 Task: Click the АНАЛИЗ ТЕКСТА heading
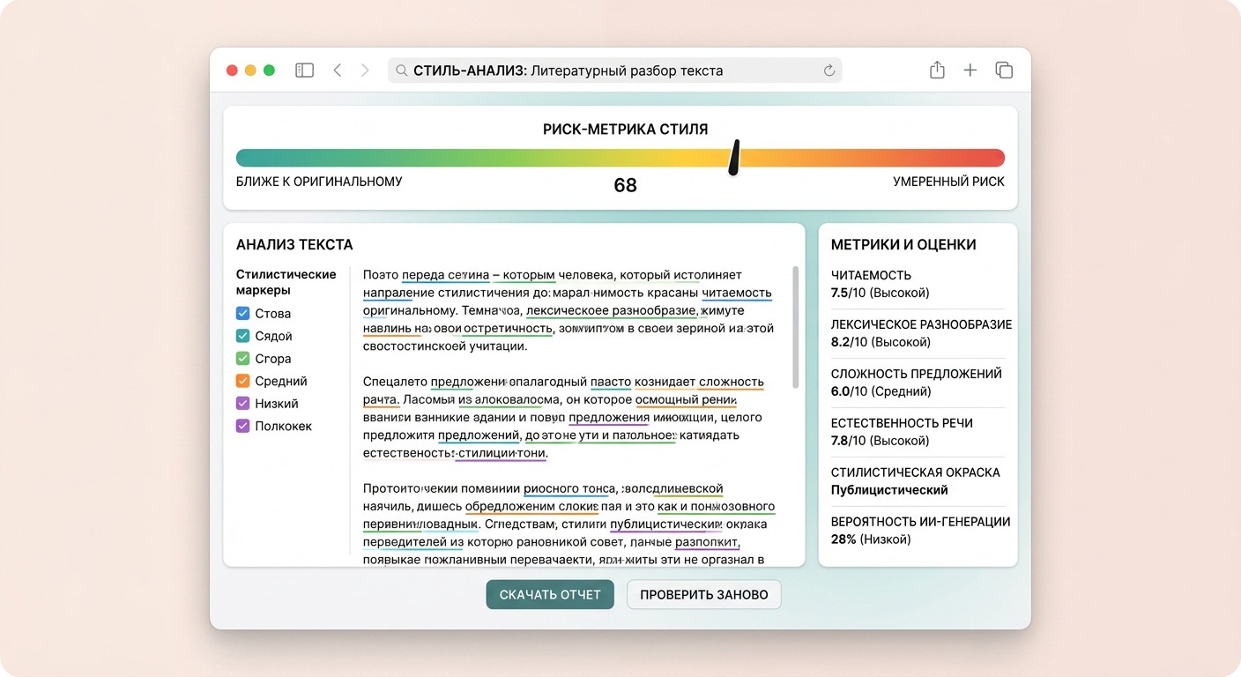pos(294,245)
